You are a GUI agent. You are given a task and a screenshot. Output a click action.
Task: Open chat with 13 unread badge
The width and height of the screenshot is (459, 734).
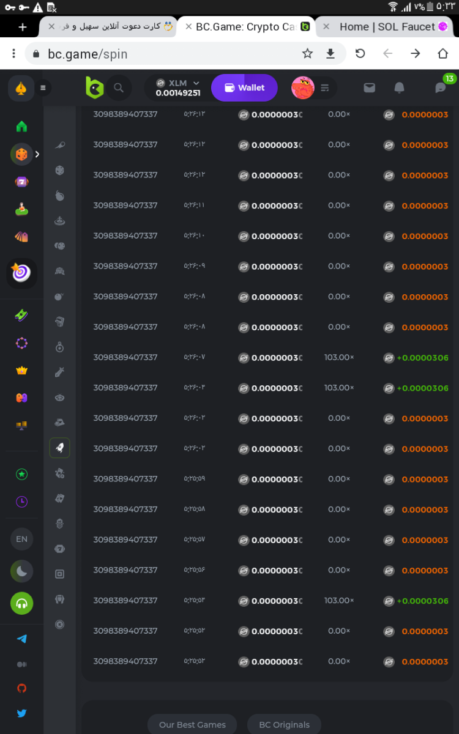(x=441, y=88)
